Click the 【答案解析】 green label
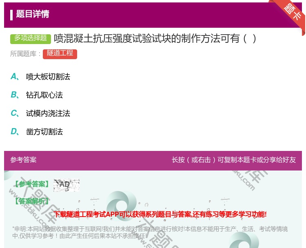The height and width of the screenshot is (248, 306). coord(32,201)
